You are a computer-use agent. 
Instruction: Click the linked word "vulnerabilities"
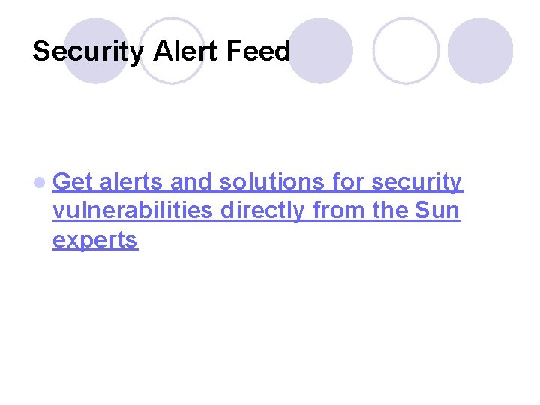click(133, 210)
